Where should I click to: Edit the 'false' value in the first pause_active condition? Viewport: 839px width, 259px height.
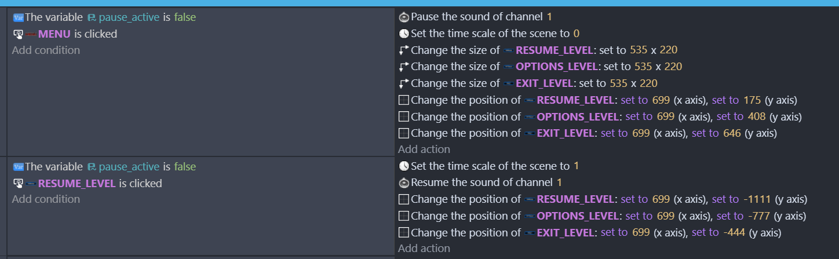185,17
